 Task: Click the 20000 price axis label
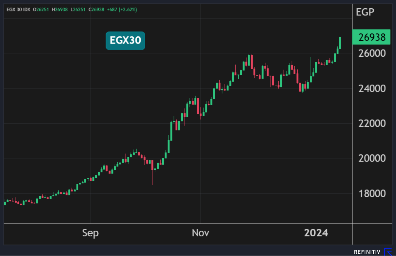pos(372,158)
